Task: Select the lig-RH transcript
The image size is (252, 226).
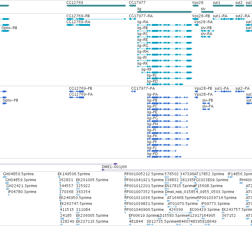Action: click(165, 55)
